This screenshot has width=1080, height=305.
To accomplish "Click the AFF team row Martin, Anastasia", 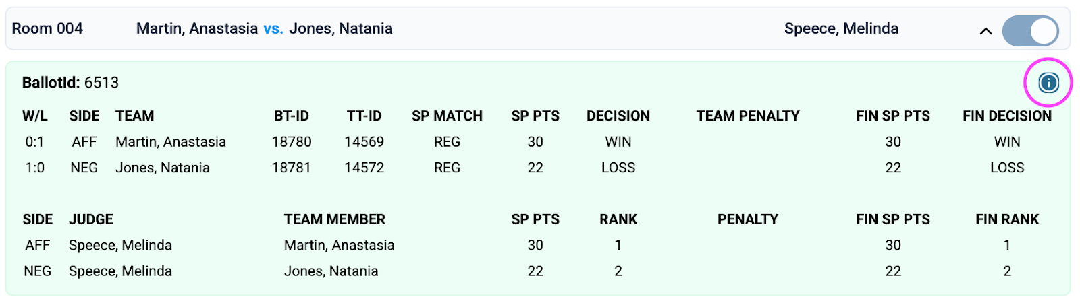I will pos(171,142).
